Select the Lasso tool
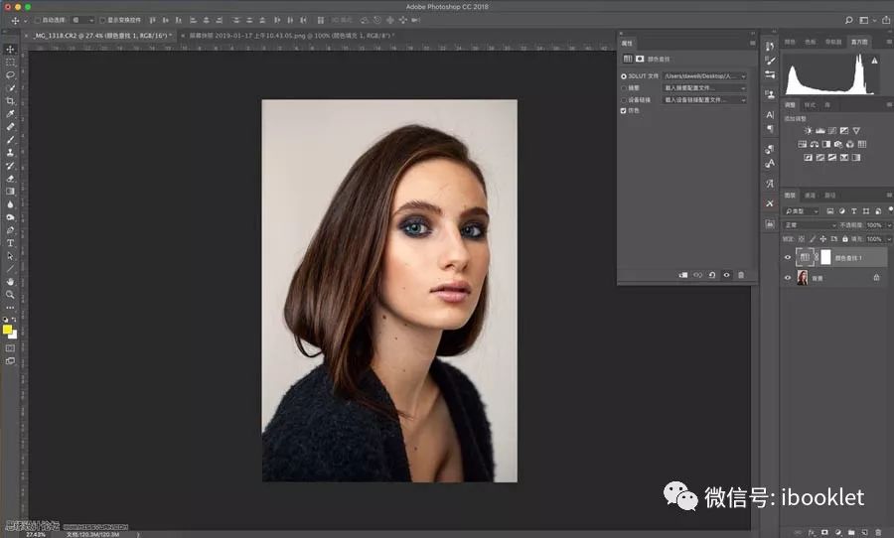 11,75
